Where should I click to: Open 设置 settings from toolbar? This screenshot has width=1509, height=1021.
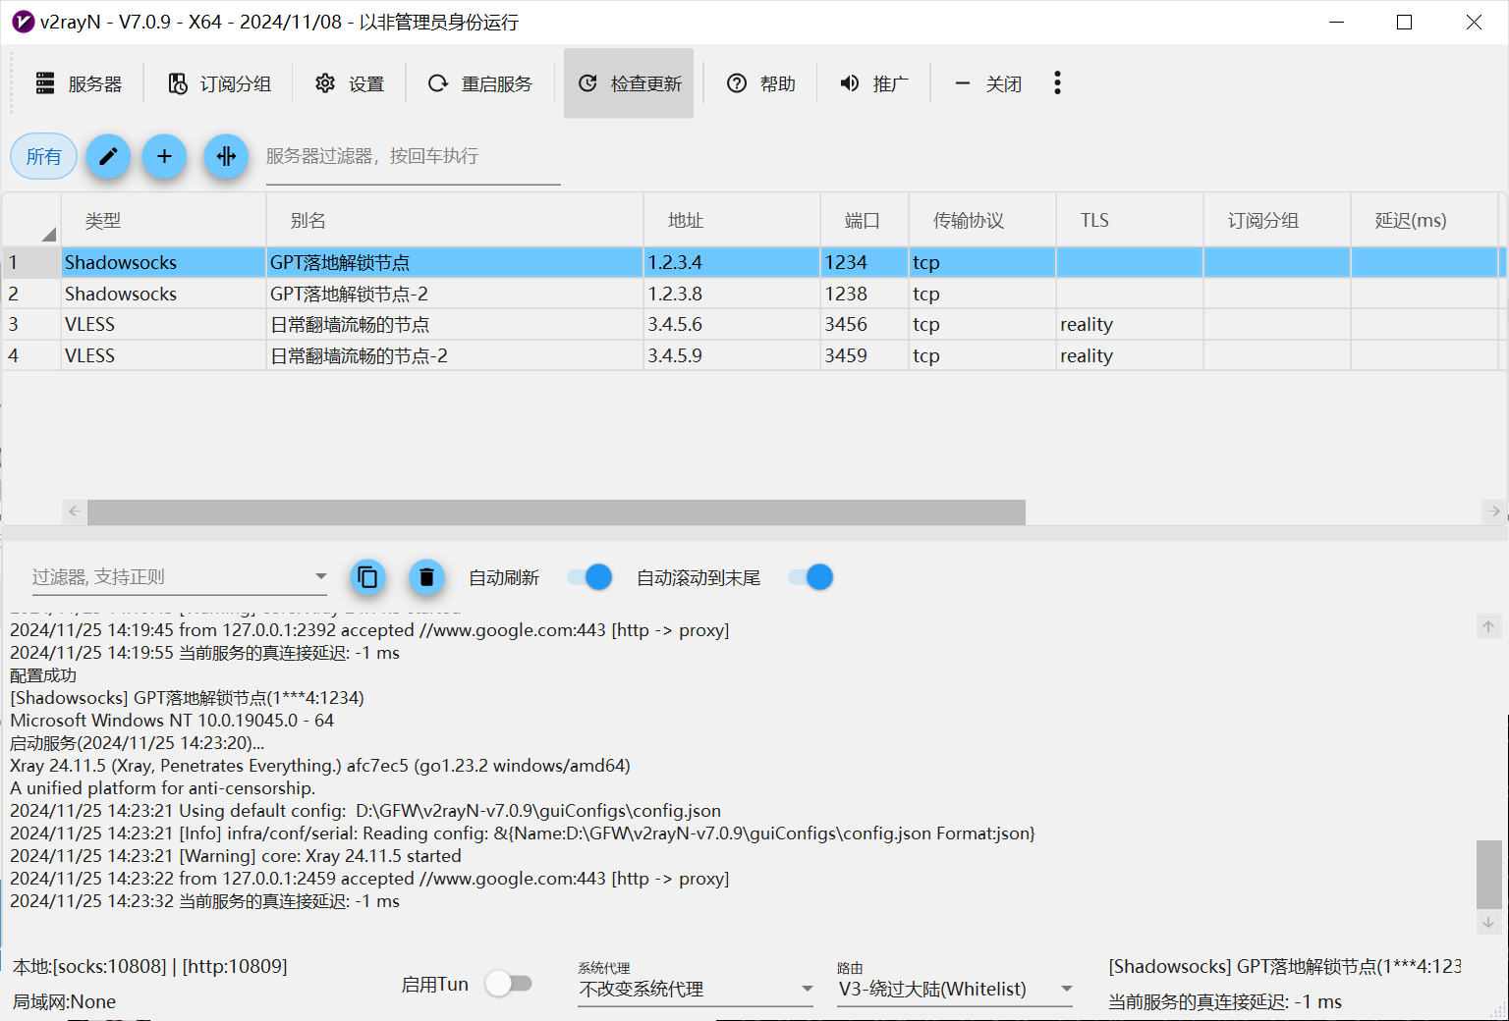(x=350, y=84)
